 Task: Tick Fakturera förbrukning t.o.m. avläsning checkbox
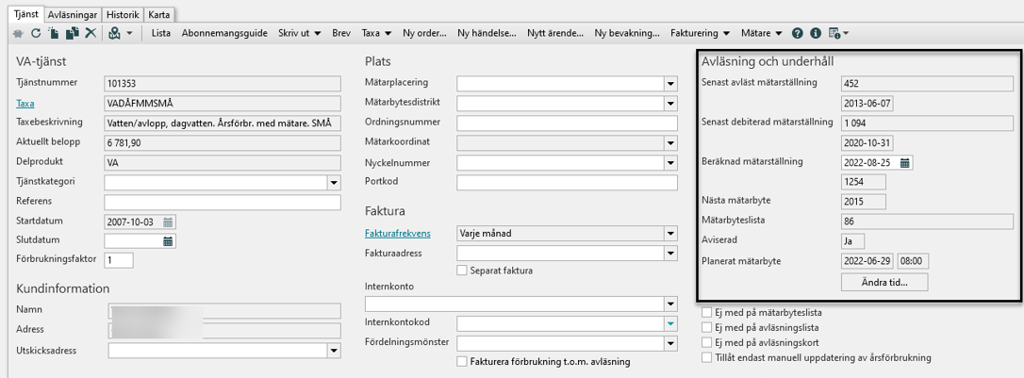coord(462,361)
